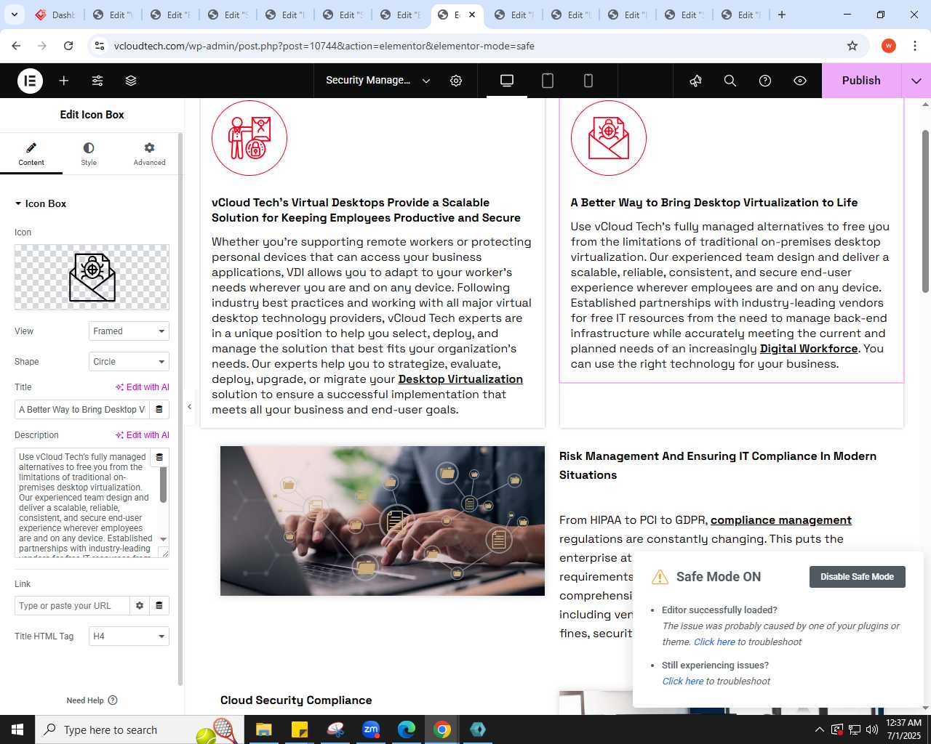Select the red circled security desktop icon
This screenshot has width=931, height=744.
(x=249, y=138)
